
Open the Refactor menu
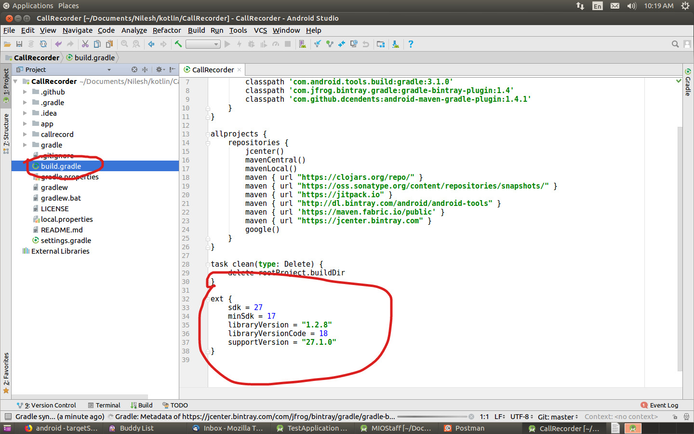[x=167, y=30]
